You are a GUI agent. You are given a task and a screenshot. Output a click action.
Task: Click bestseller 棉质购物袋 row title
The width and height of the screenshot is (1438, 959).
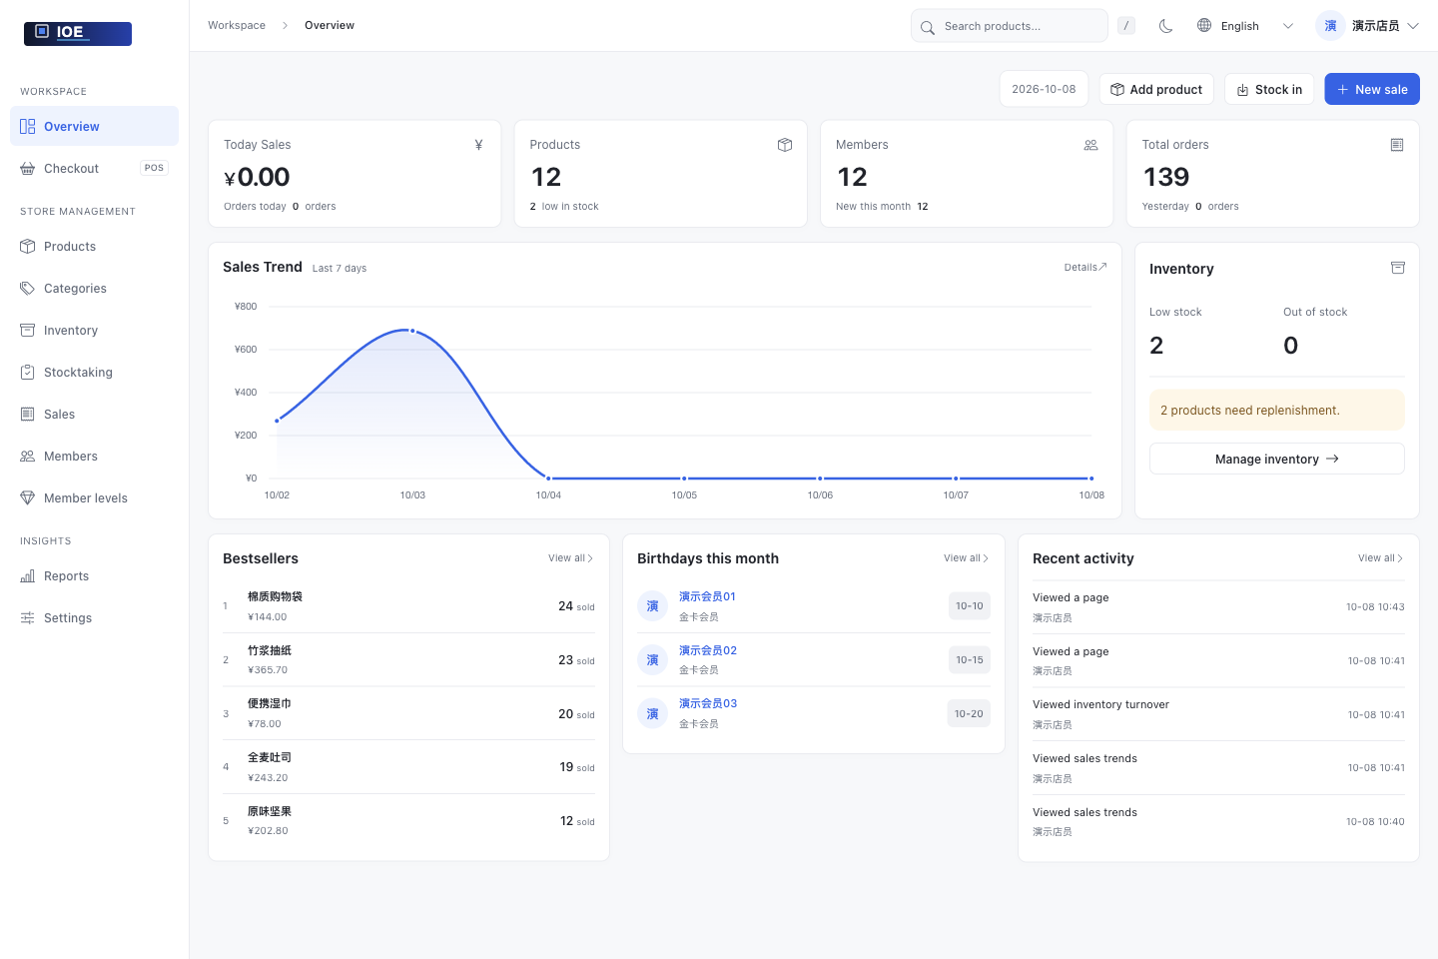tap(275, 596)
